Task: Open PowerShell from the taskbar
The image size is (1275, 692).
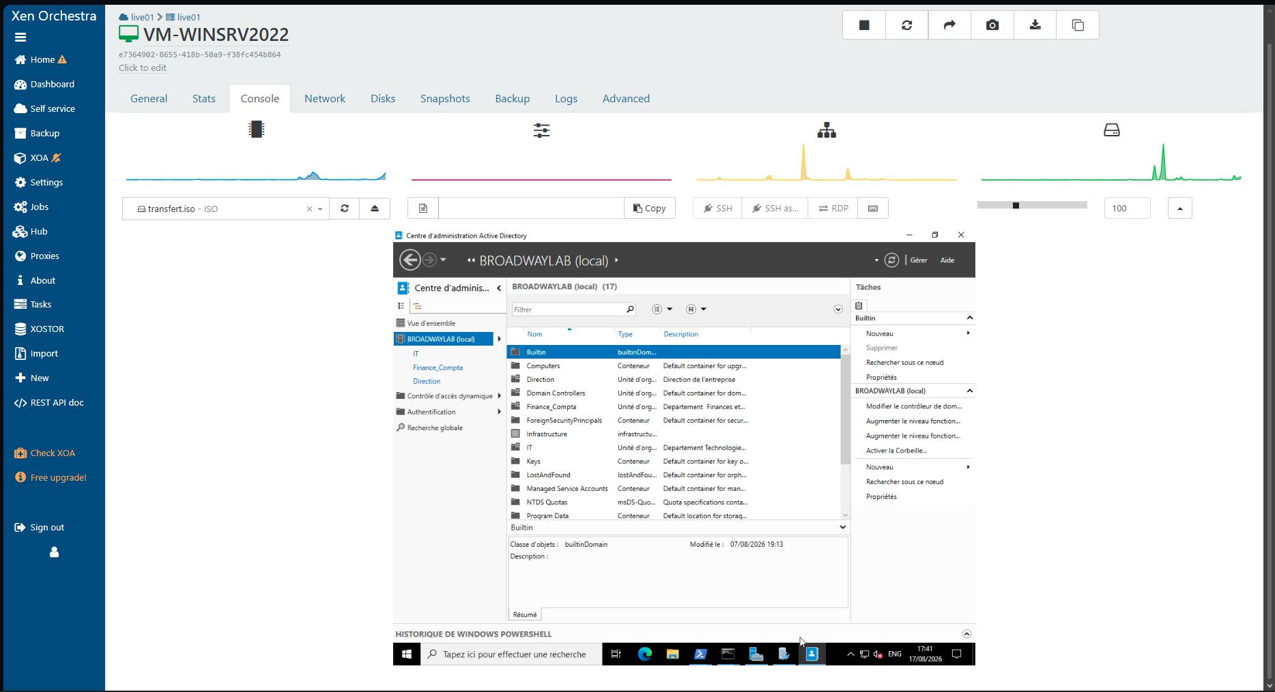Action: [x=700, y=654]
